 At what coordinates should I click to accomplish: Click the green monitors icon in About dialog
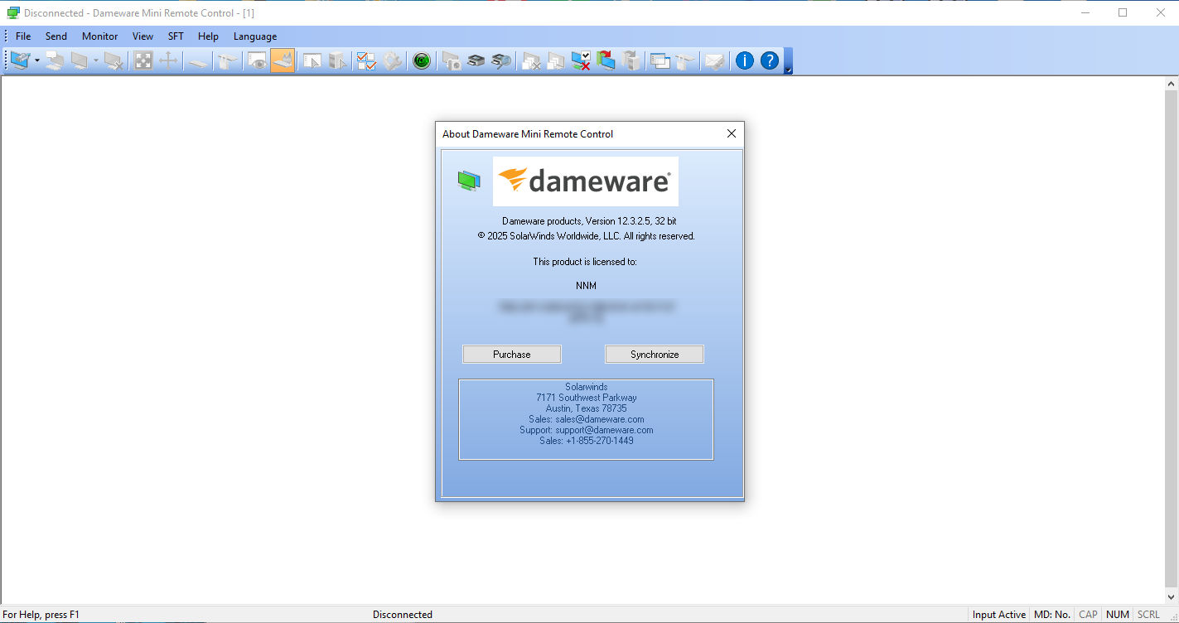click(x=469, y=181)
